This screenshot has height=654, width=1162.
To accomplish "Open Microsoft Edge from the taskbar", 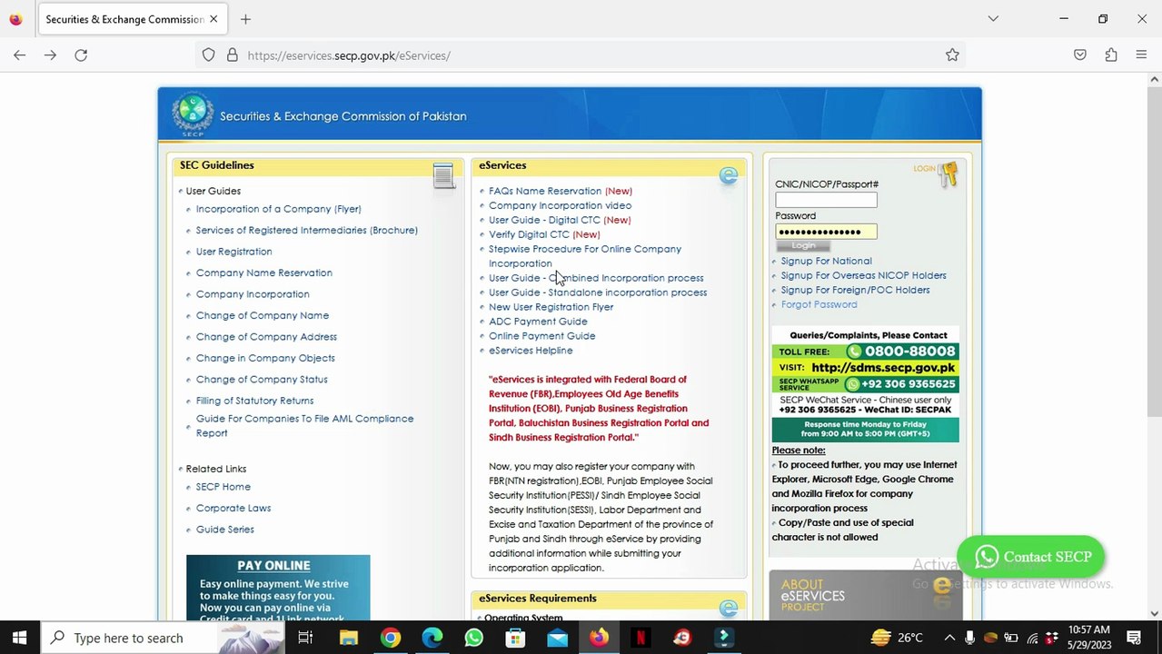I will 432,638.
